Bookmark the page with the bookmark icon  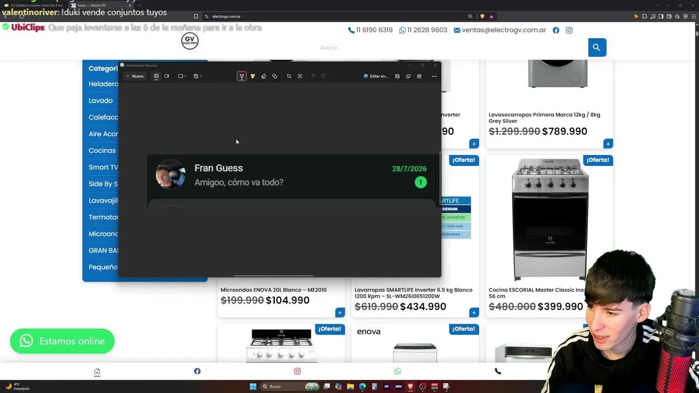(196, 16)
